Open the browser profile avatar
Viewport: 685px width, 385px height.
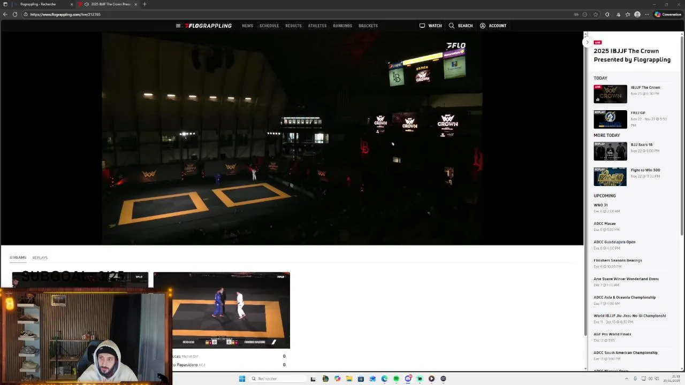click(x=637, y=14)
